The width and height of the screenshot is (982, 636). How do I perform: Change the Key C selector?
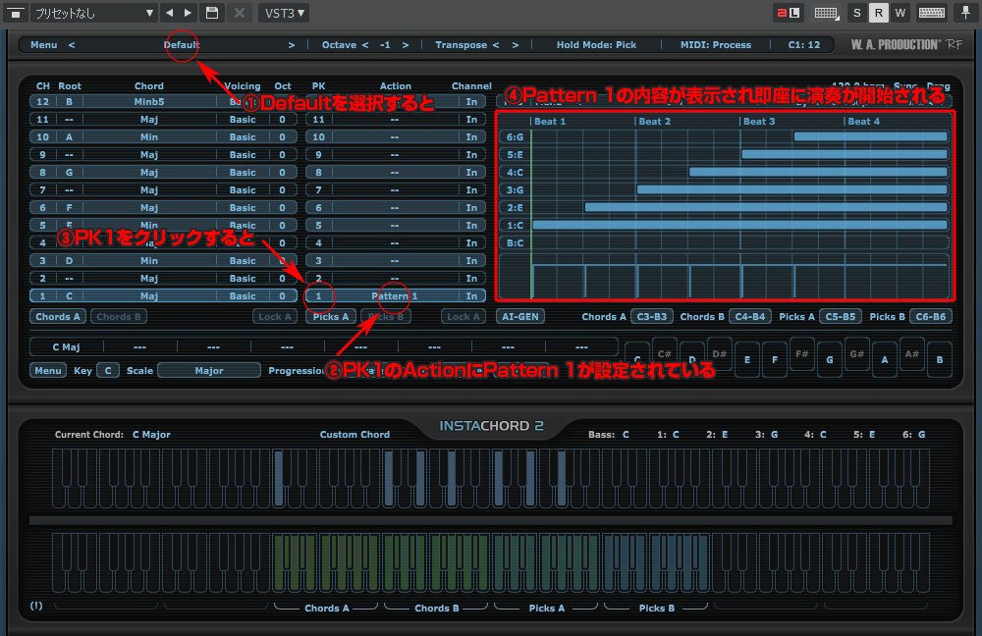pyautogui.click(x=108, y=371)
